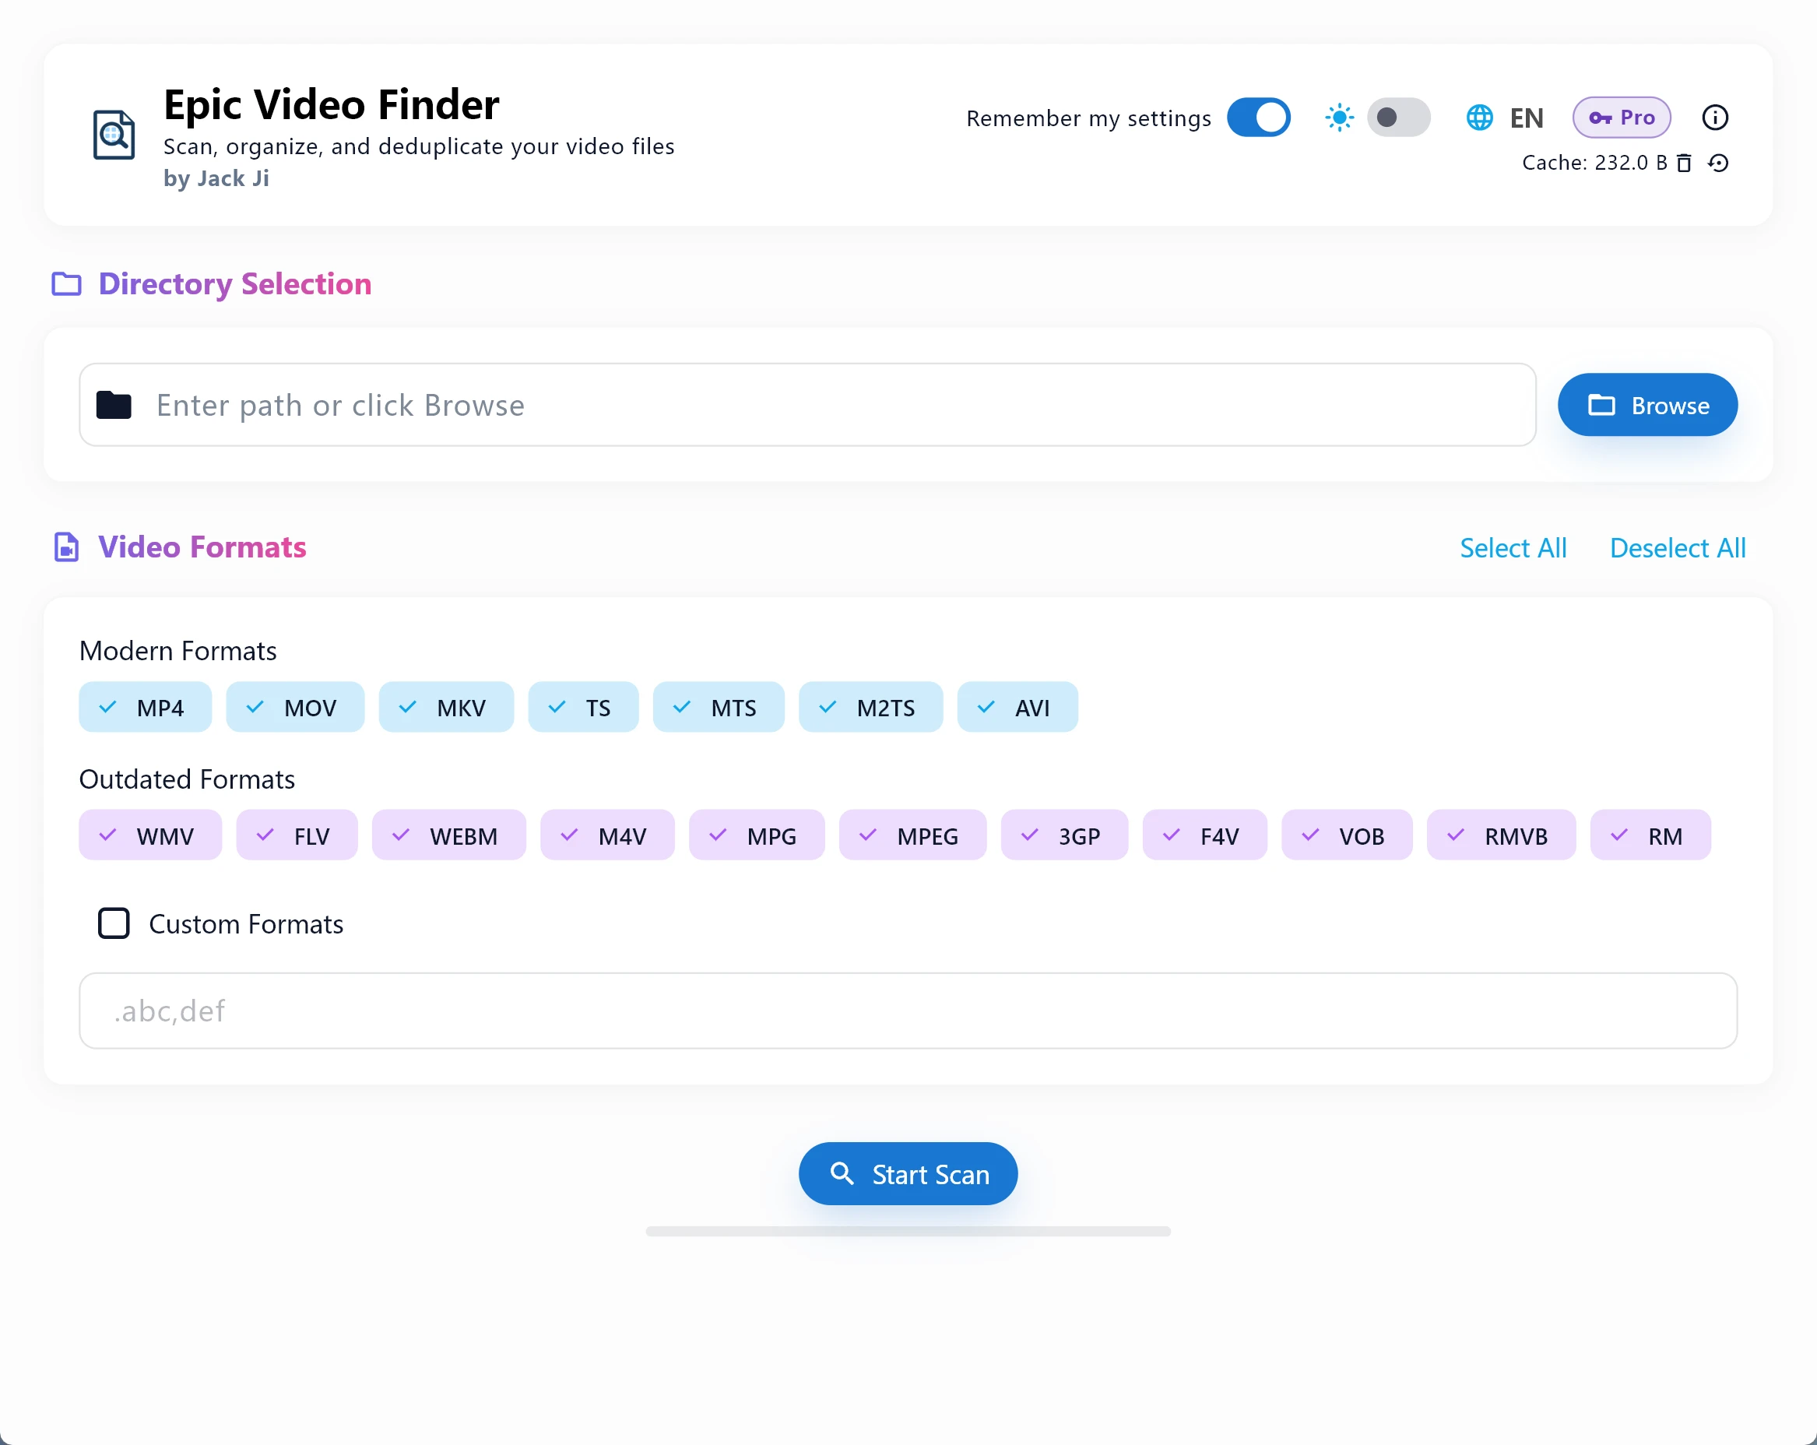The width and height of the screenshot is (1817, 1445).
Task: Click the cache refresh history icon
Action: [x=1718, y=163]
